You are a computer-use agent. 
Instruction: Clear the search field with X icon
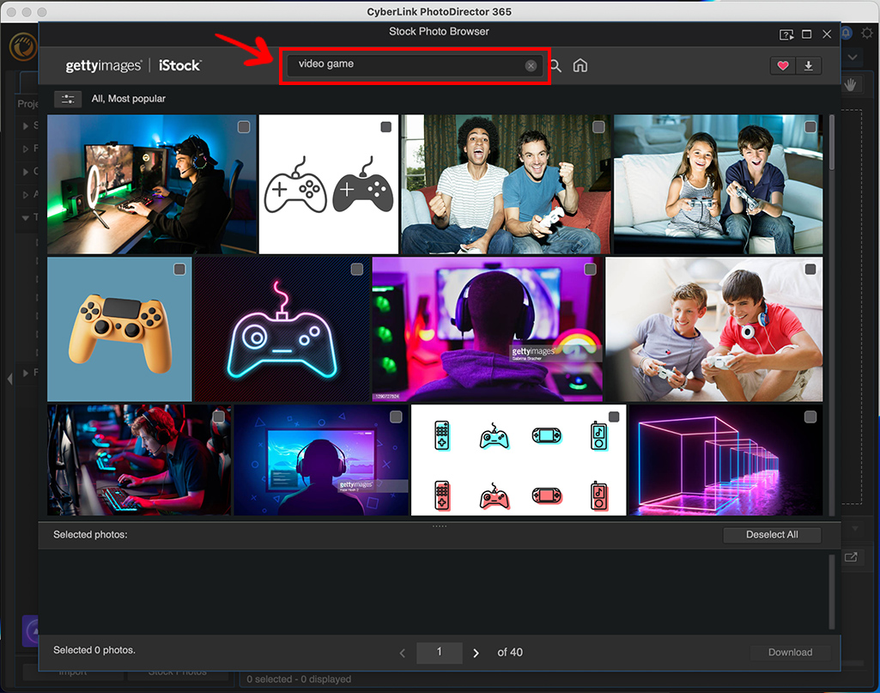(x=531, y=66)
